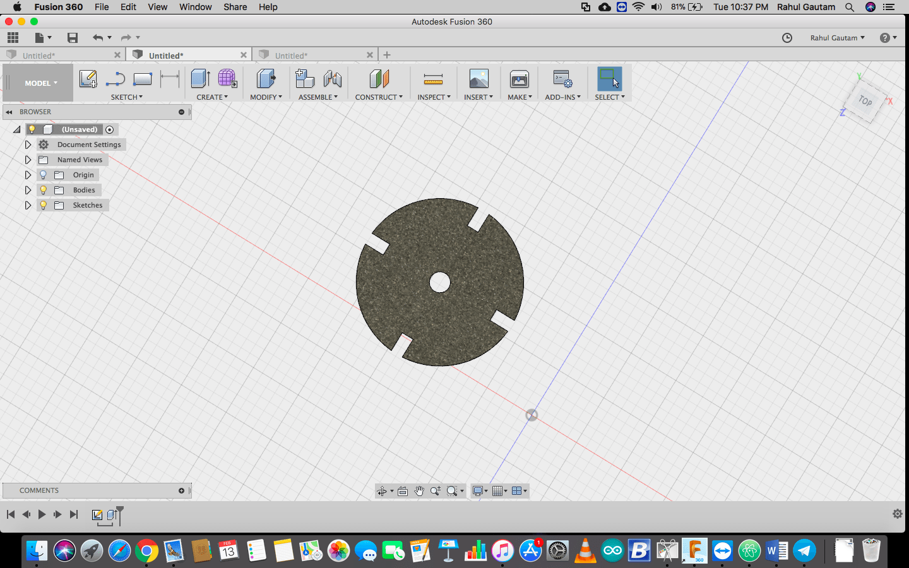909x568 pixels.
Task: Select the extrude feature in timeline
Action: click(112, 515)
